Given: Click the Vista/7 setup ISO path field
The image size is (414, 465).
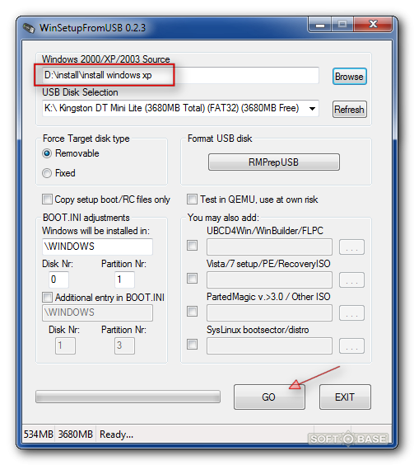Looking at the screenshot, I should [x=269, y=280].
